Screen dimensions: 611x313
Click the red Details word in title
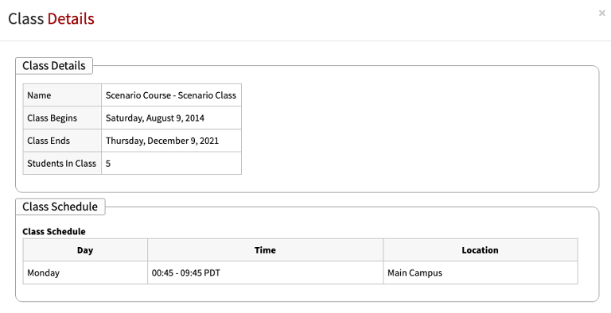pos(71,19)
